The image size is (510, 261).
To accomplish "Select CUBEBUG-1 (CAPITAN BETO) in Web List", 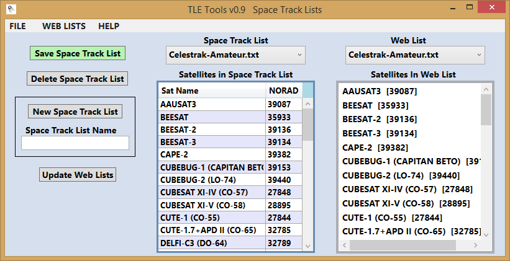I will click(x=411, y=161).
